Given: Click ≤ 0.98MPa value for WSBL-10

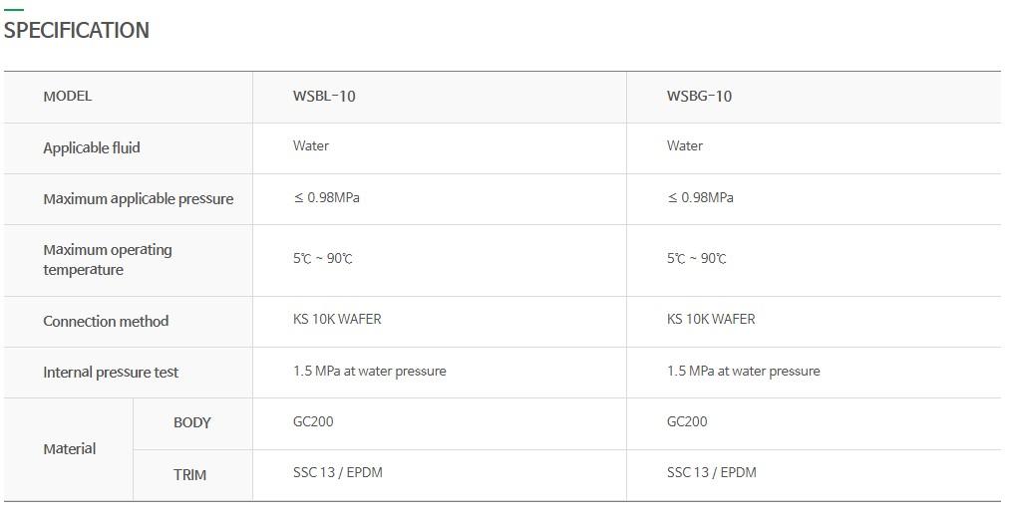Looking at the screenshot, I should coord(326,197).
